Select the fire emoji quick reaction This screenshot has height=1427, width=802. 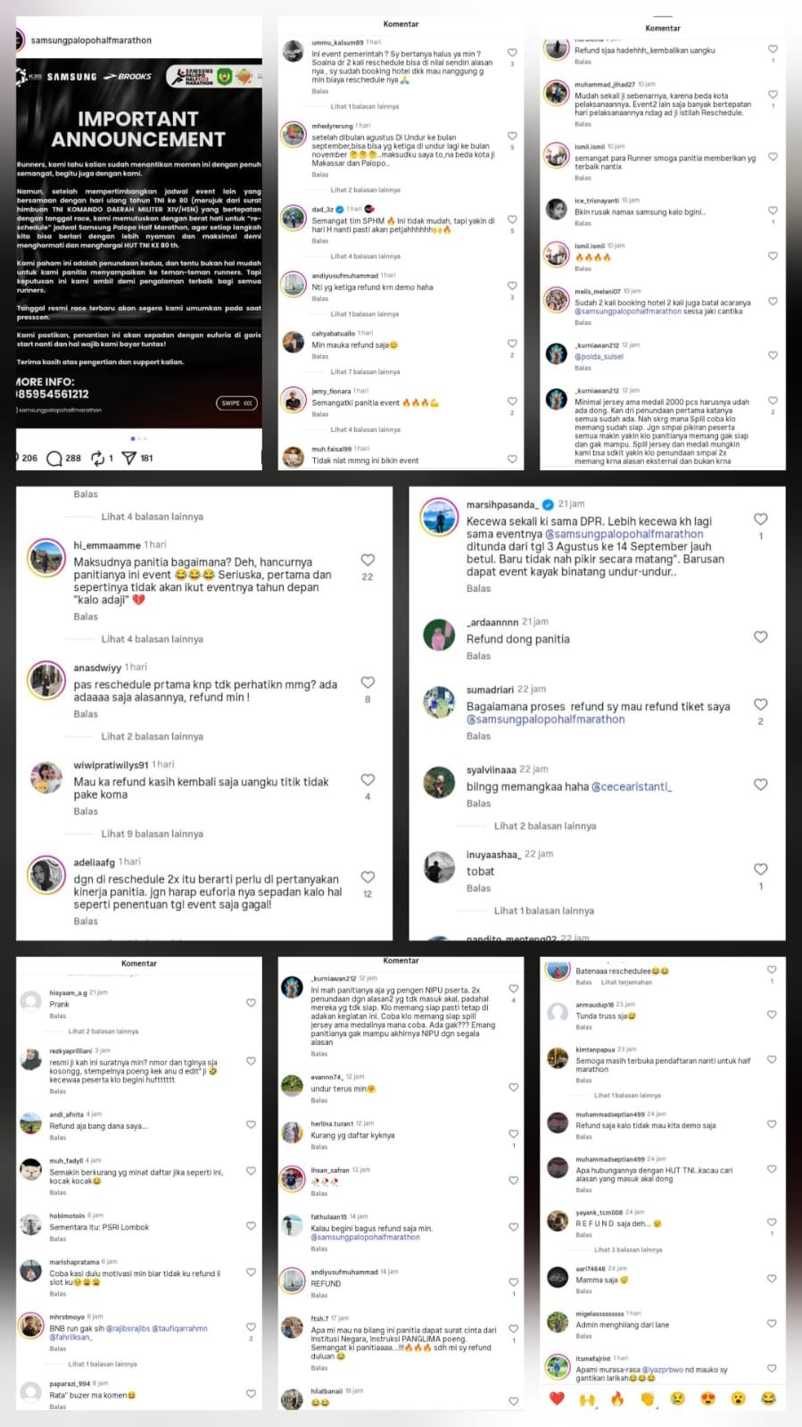pos(616,1398)
